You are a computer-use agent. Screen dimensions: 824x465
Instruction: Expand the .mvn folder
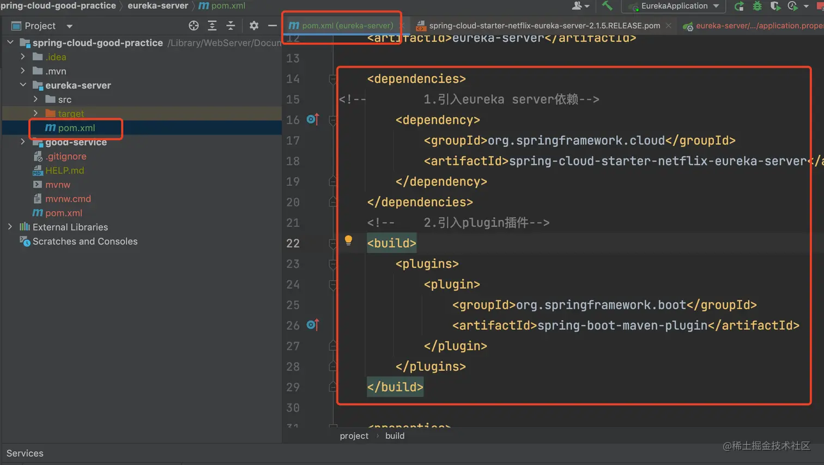coord(23,70)
